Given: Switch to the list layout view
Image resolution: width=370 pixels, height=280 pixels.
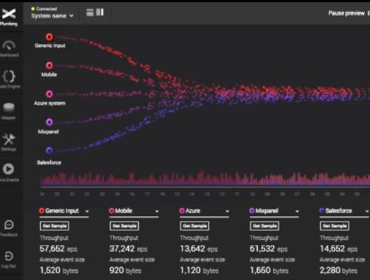Looking at the screenshot, I should [x=90, y=12].
